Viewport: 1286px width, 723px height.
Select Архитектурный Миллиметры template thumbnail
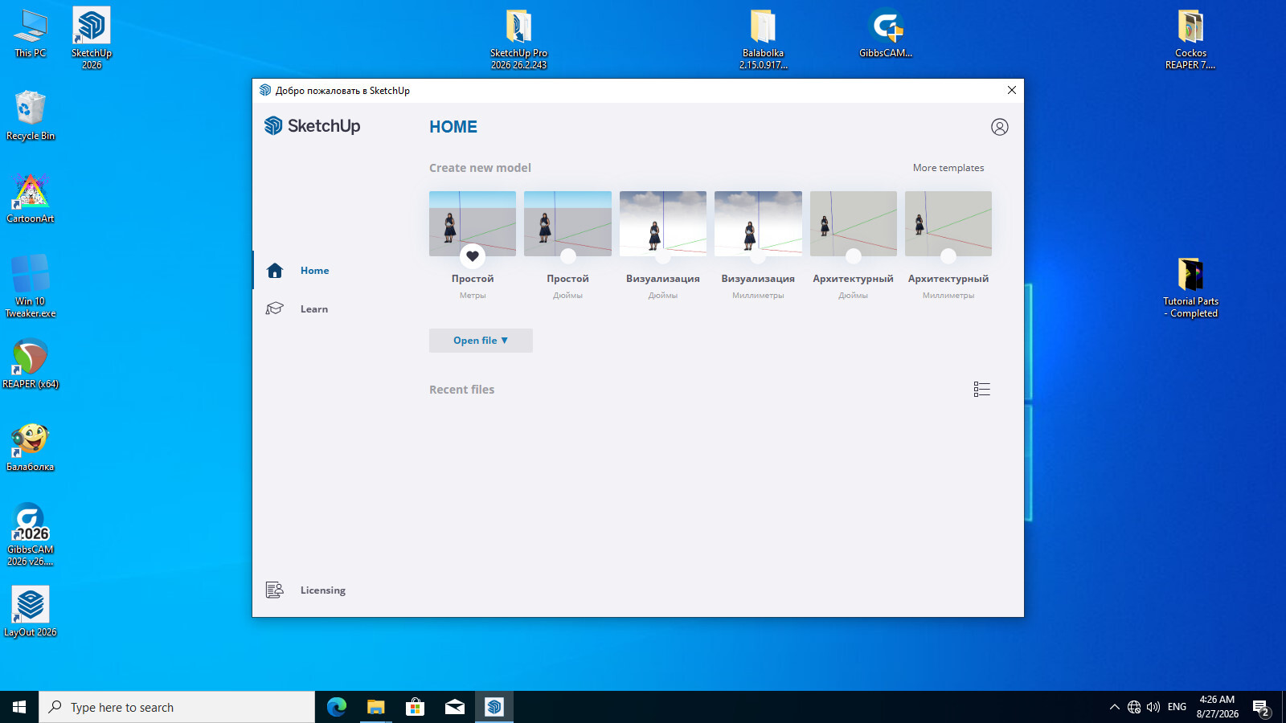click(x=948, y=223)
